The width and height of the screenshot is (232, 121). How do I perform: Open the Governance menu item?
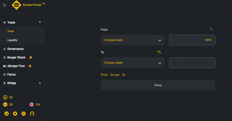pos(15,49)
